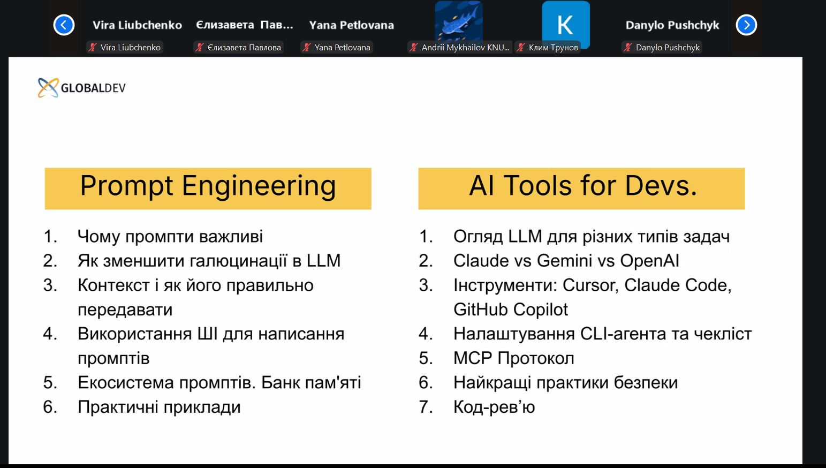Click the AI Tools for Devs heading
826x468 pixels.
click(581, 188)
